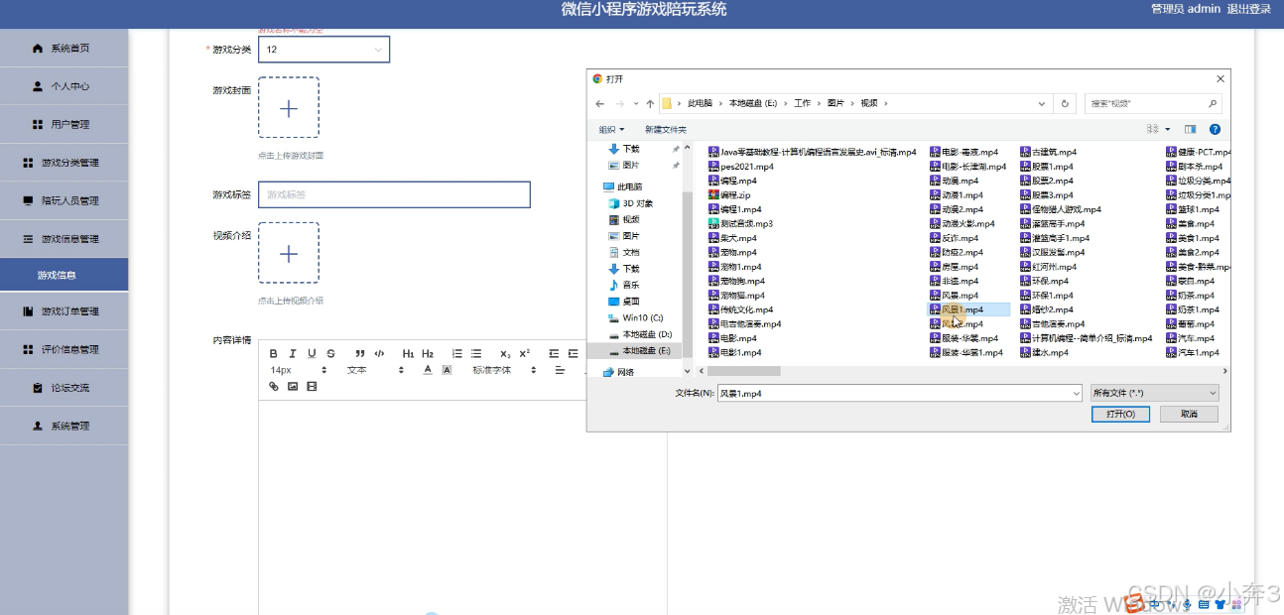
Task: Apply subscript formatting
Action: pyautogui.click(x=505, y=354)
